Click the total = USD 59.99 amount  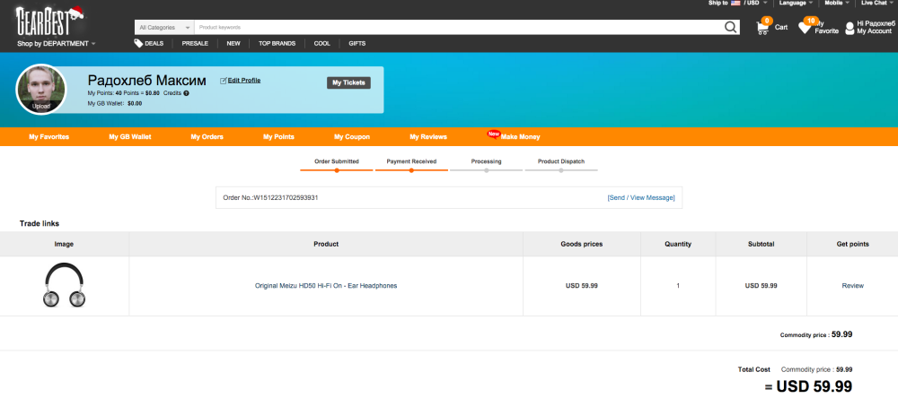809,387
